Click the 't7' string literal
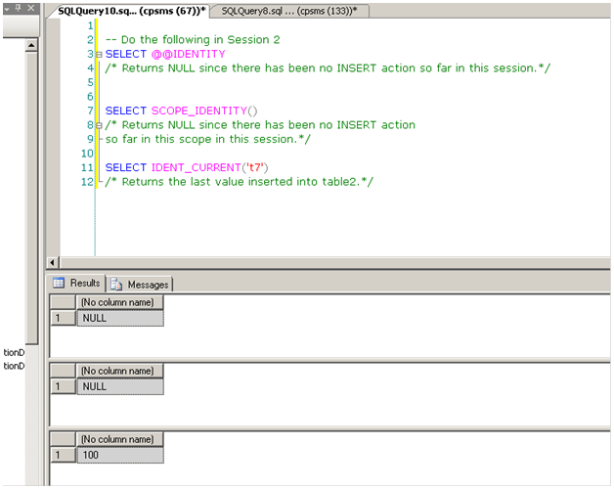 (x=255, y=167)
